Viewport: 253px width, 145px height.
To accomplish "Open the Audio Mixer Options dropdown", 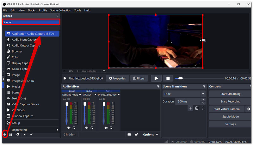I will click(151, 135).
